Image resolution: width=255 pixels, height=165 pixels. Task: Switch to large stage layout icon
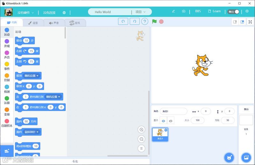pyautogui.click(x=242, y=22)
